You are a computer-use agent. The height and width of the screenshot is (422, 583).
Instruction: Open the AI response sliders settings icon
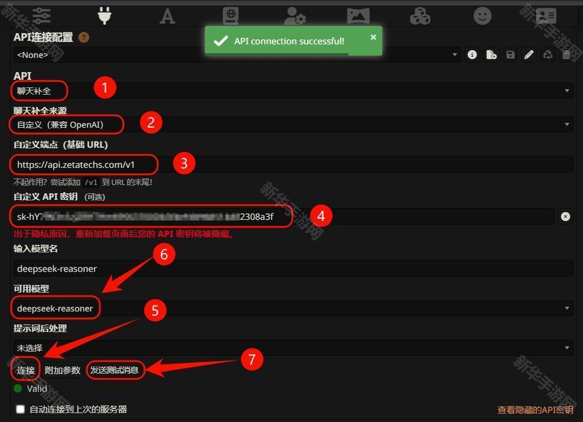(41, 15)
